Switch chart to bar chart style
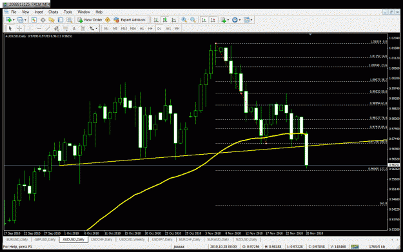 coord(156,20)
